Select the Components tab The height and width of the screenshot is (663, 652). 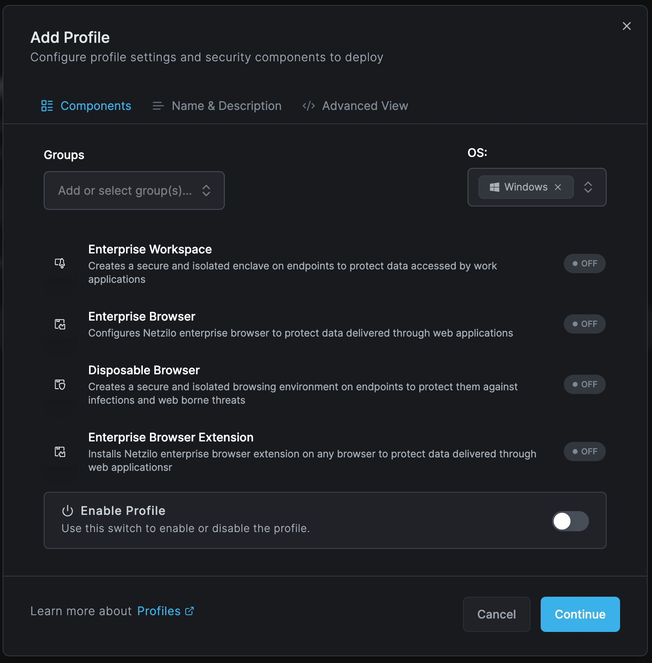point(87,106)
